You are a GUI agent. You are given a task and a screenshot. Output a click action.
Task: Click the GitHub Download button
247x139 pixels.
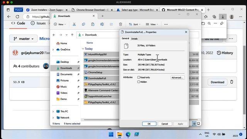click(x=217, y=82)
